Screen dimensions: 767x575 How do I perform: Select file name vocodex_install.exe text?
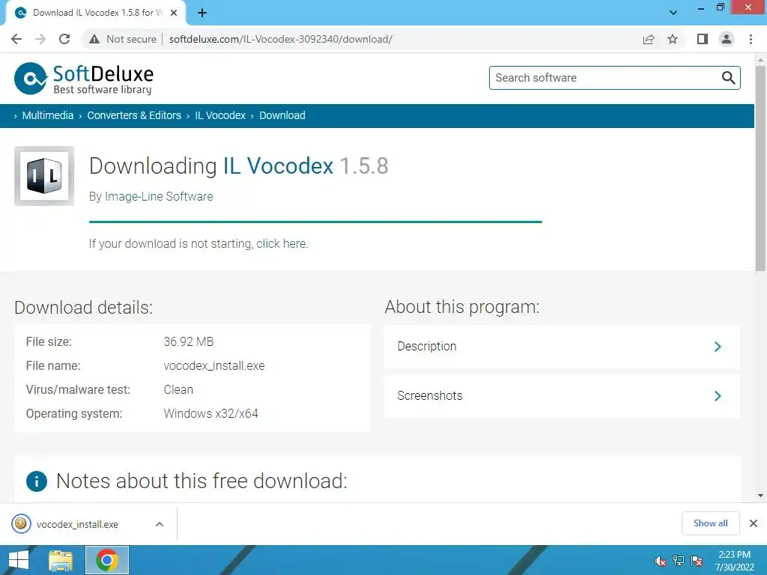coord(214,365)
